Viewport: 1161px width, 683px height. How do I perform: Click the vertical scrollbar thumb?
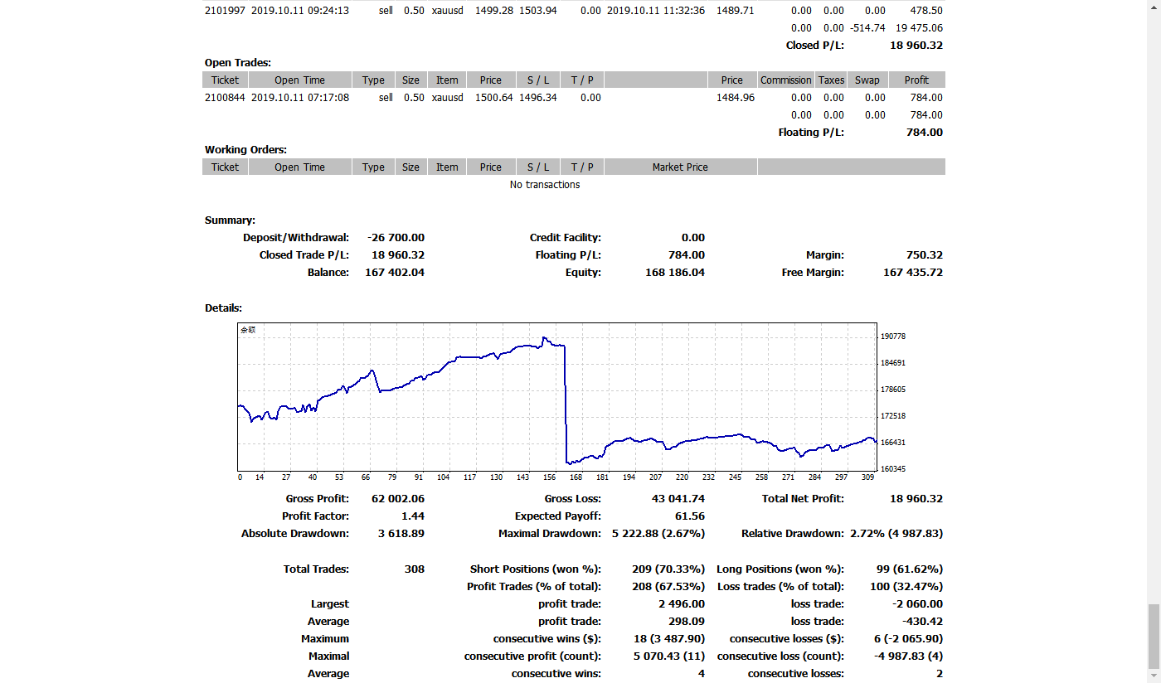click(x=1154, y=636)
